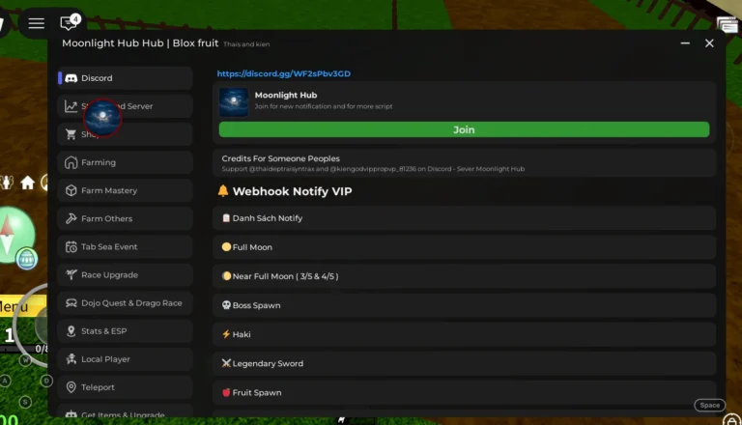Viewport: 742px width, 425px height.
Task: Click the Thais and kien subtitle text
Action: [246, 44]
